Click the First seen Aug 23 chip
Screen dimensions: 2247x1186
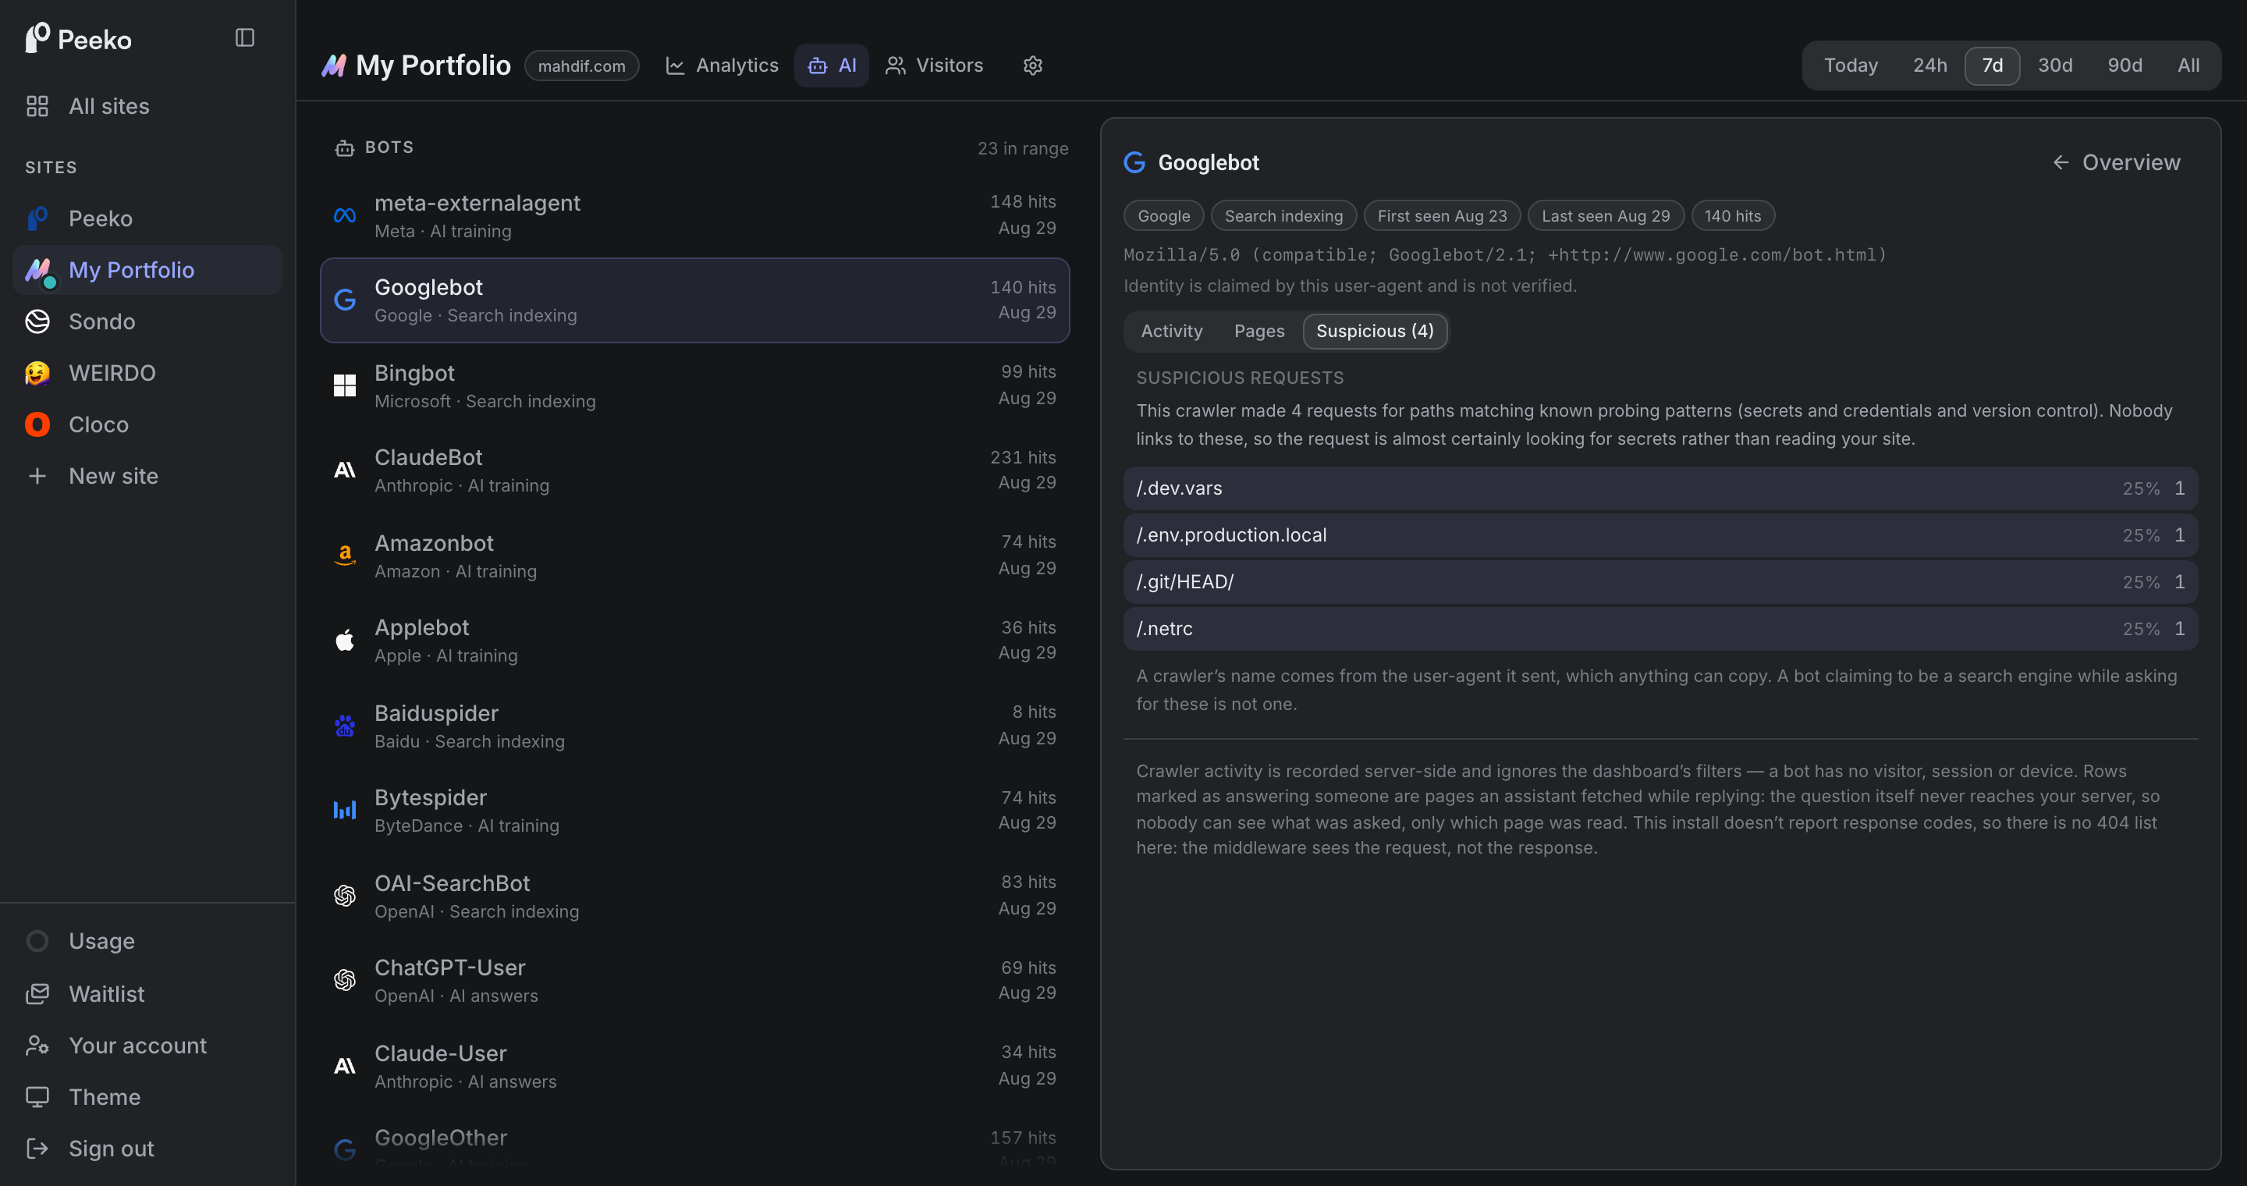[1442, 215]
